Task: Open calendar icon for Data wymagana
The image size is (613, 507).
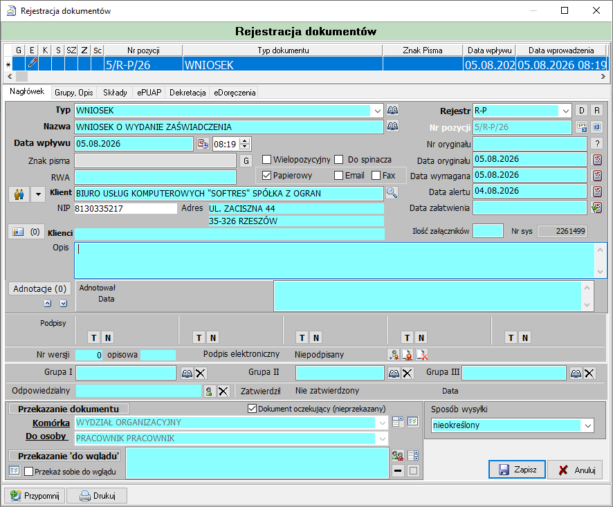Action: point(597,176)
